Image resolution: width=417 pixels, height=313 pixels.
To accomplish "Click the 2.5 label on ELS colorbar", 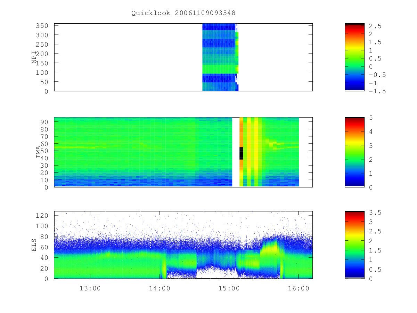I will coord(376,231).
